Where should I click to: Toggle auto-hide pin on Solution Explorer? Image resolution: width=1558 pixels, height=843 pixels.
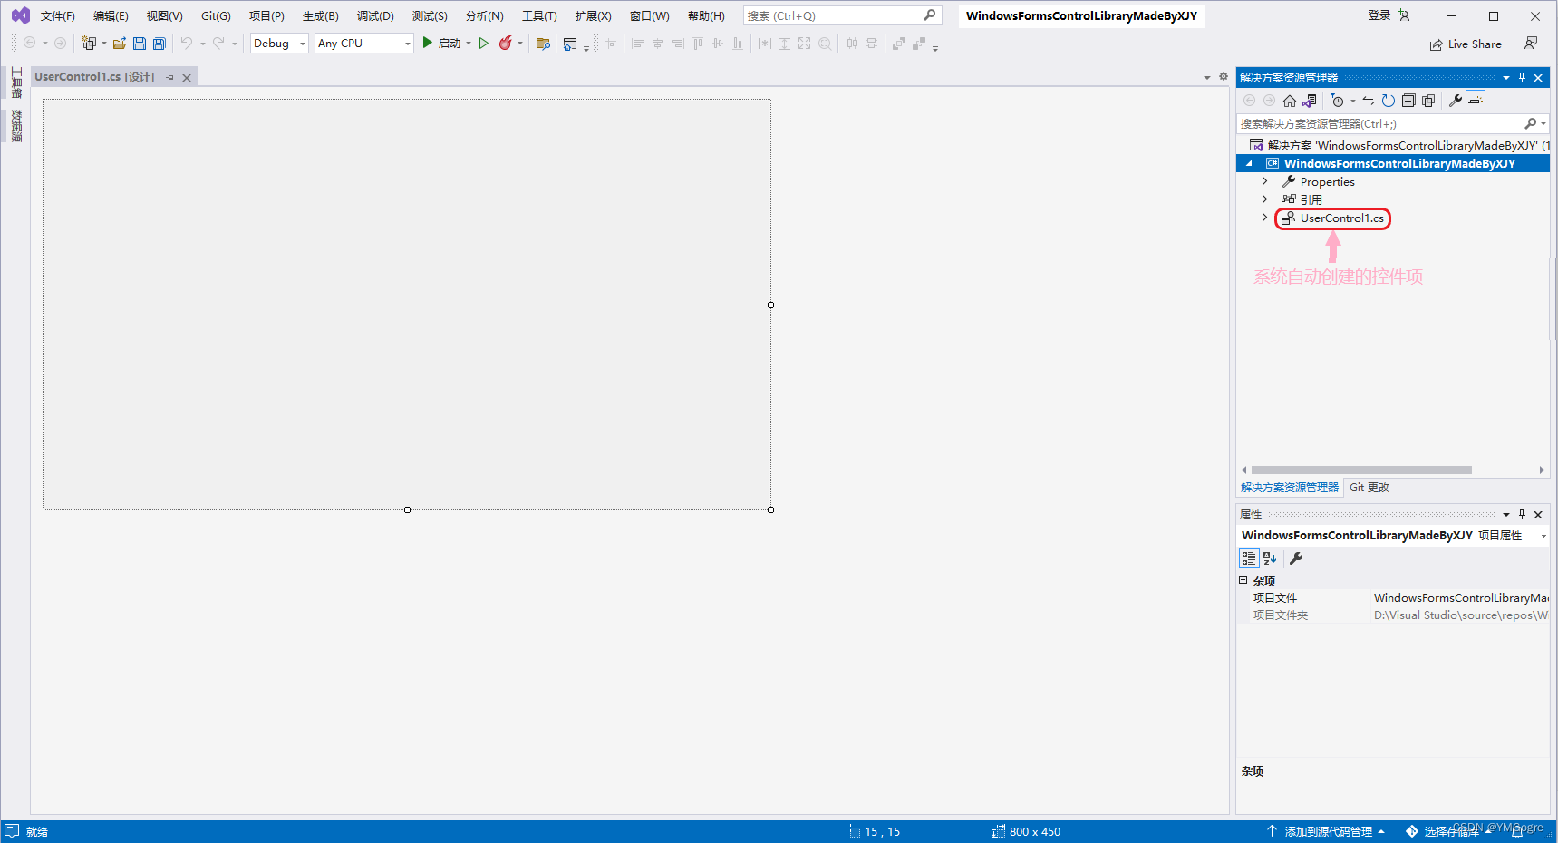click(x=1523, y=77)
